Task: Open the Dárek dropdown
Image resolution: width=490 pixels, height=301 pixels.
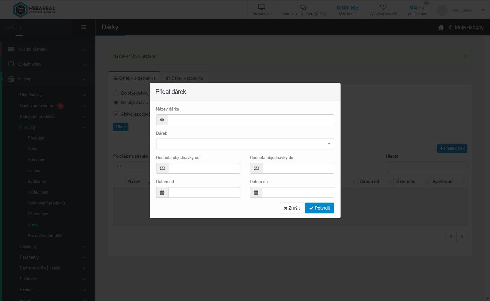Action: click(x=245, y=144)
